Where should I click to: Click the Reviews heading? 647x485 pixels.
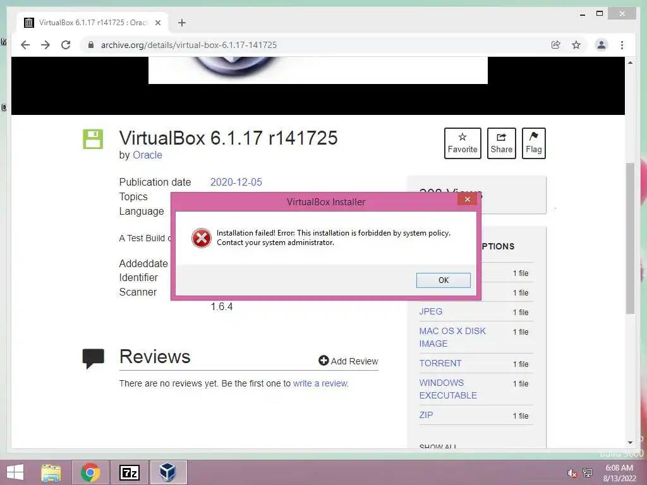point(155,357)
